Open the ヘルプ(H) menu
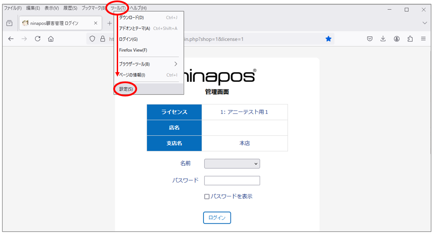 click(x=138, y=8)
